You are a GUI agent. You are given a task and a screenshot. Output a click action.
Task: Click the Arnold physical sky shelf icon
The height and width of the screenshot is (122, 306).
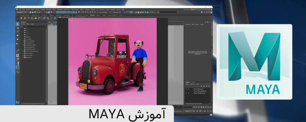39,18
